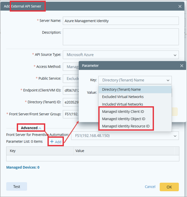Select Directory (Tenant) Name option
Screen dimensions: 187x197
tap(121, 89)
